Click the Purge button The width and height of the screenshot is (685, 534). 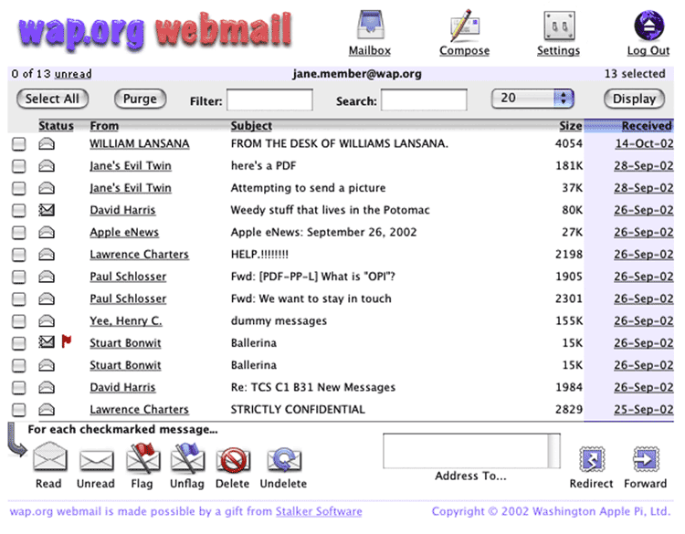(141, 99)
